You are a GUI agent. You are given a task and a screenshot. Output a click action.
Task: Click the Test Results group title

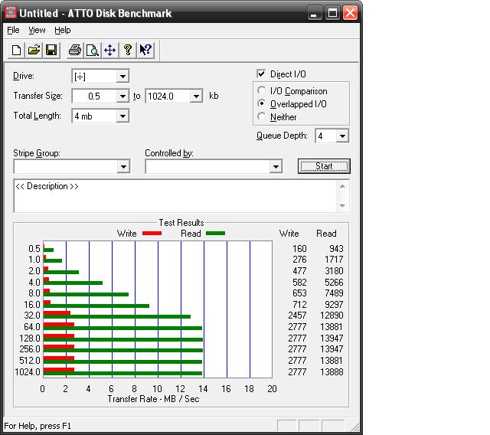[181, 223]
